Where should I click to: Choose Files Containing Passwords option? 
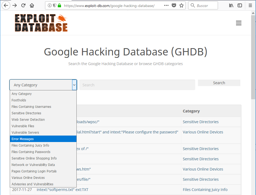[x=31, y=152]
